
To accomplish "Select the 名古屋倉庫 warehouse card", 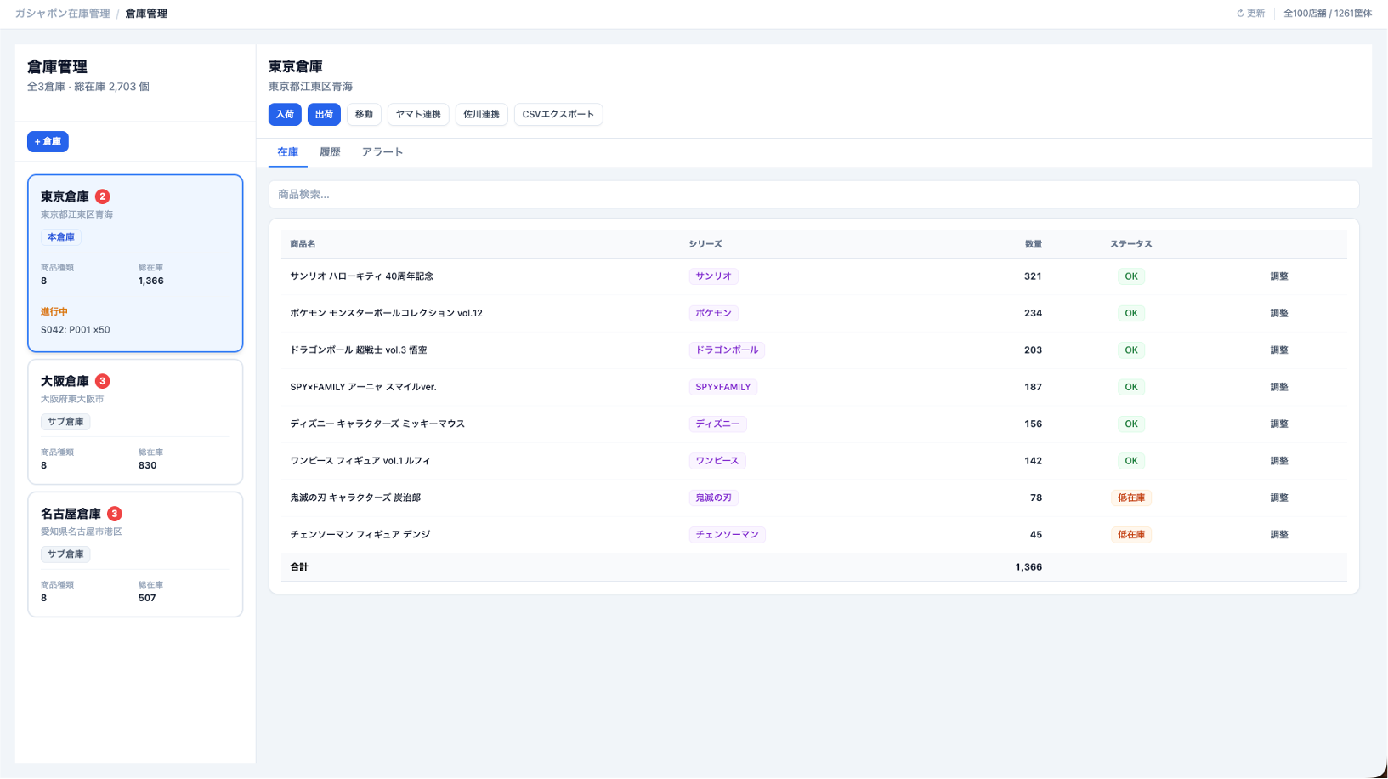I will 135,554.
